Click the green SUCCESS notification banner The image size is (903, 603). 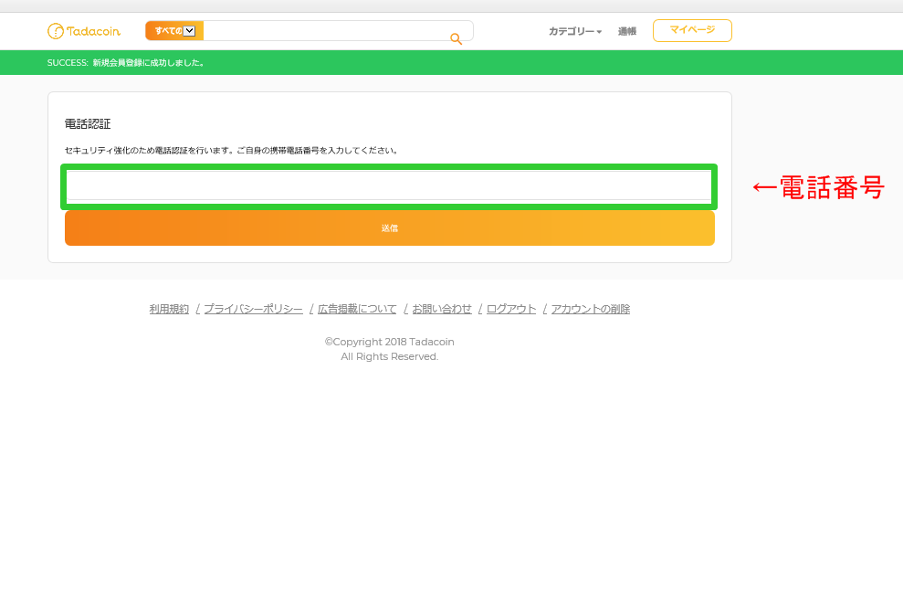[451, 62]
